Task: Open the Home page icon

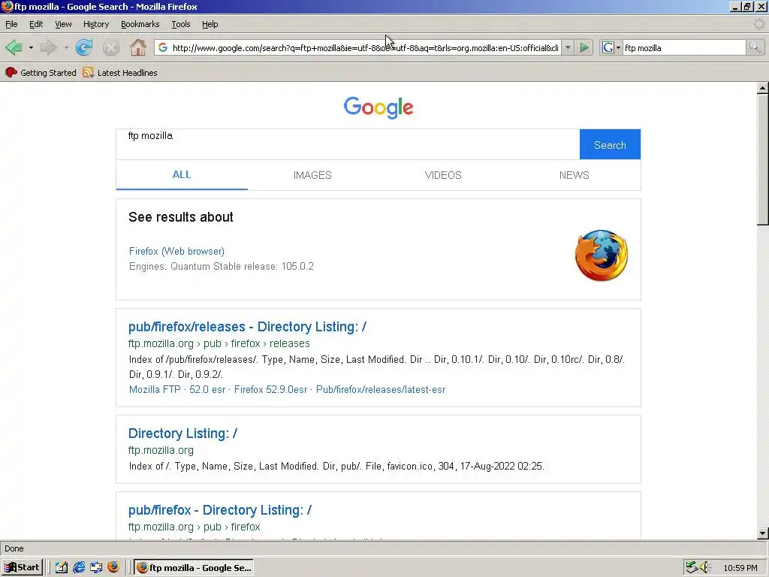Action: [138, 47]
